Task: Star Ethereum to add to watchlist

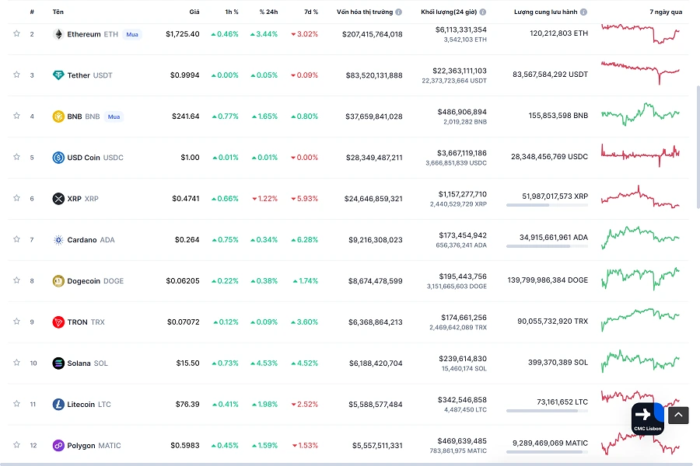Action: (x=16, y=33)
